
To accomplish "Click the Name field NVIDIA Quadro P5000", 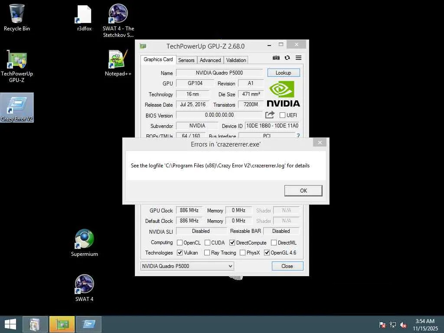I will coord(219,73).
